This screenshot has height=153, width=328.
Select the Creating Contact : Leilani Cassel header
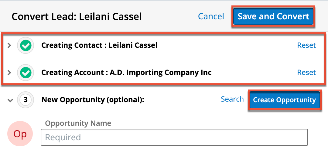coord(99,45)
